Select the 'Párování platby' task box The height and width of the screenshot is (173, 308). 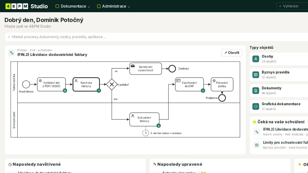[x=222, y=84]
